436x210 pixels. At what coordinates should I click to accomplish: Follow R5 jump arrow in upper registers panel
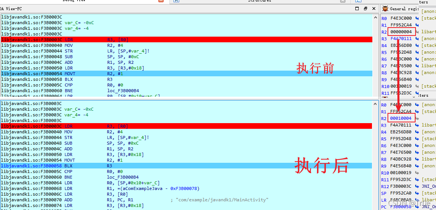417,52
